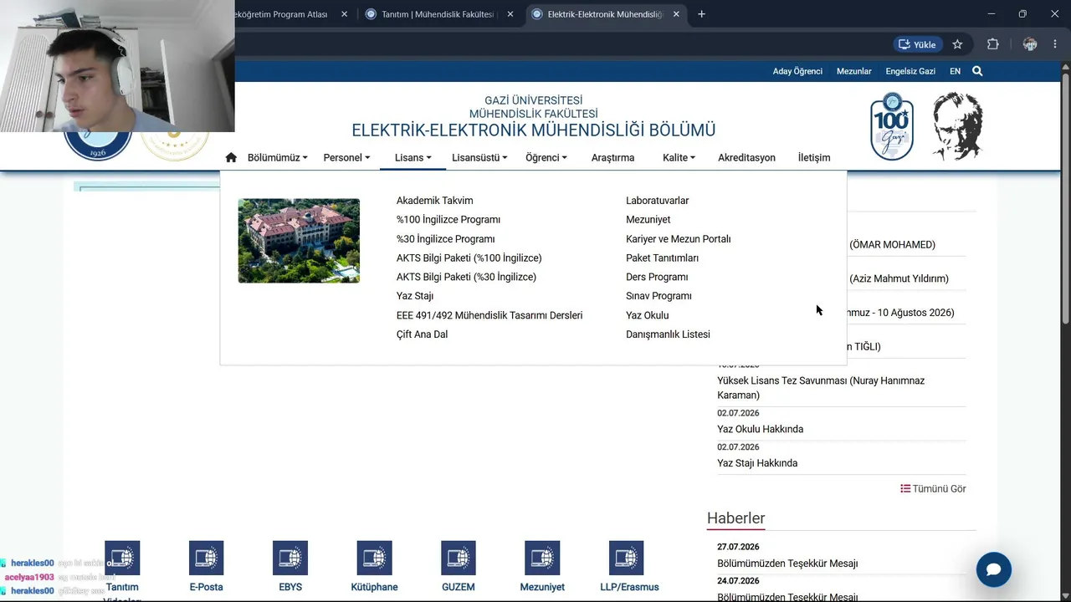Open Laboratuvarlar from Lisans menu

pyautogui.click(x=658, y=201)
